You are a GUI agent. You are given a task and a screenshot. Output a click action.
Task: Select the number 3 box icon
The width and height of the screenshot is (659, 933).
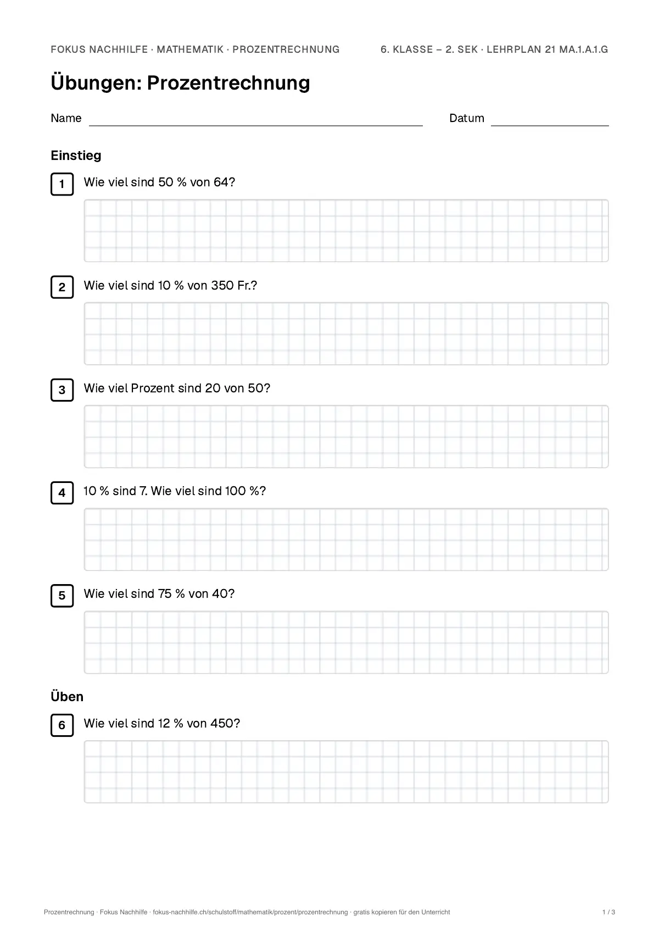[x=62, y=390]
